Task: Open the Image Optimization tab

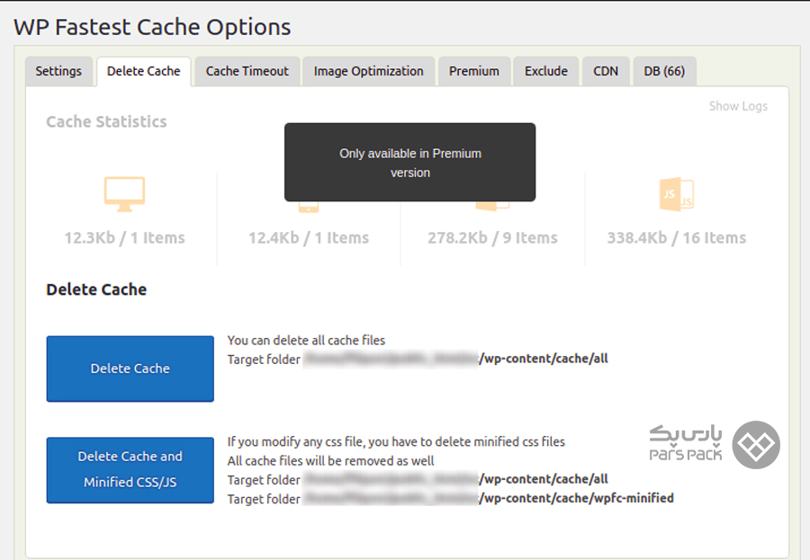Action: click(x=368, y=71)
